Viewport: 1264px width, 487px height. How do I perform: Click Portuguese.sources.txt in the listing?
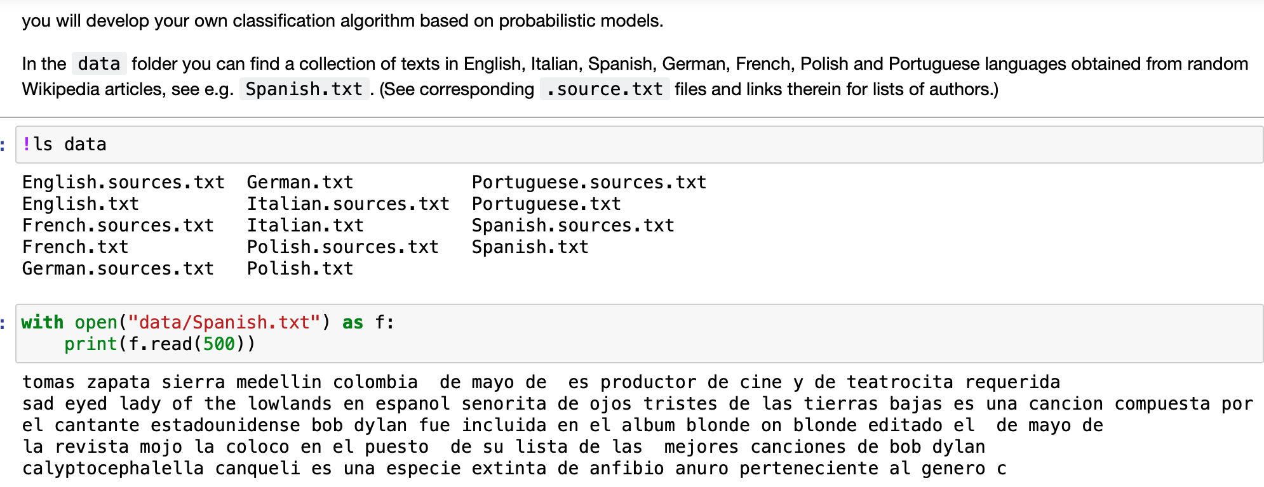click(589, 183)
